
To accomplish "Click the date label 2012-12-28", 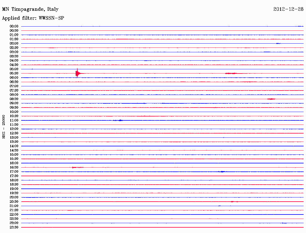I will (x=288, y=9).
